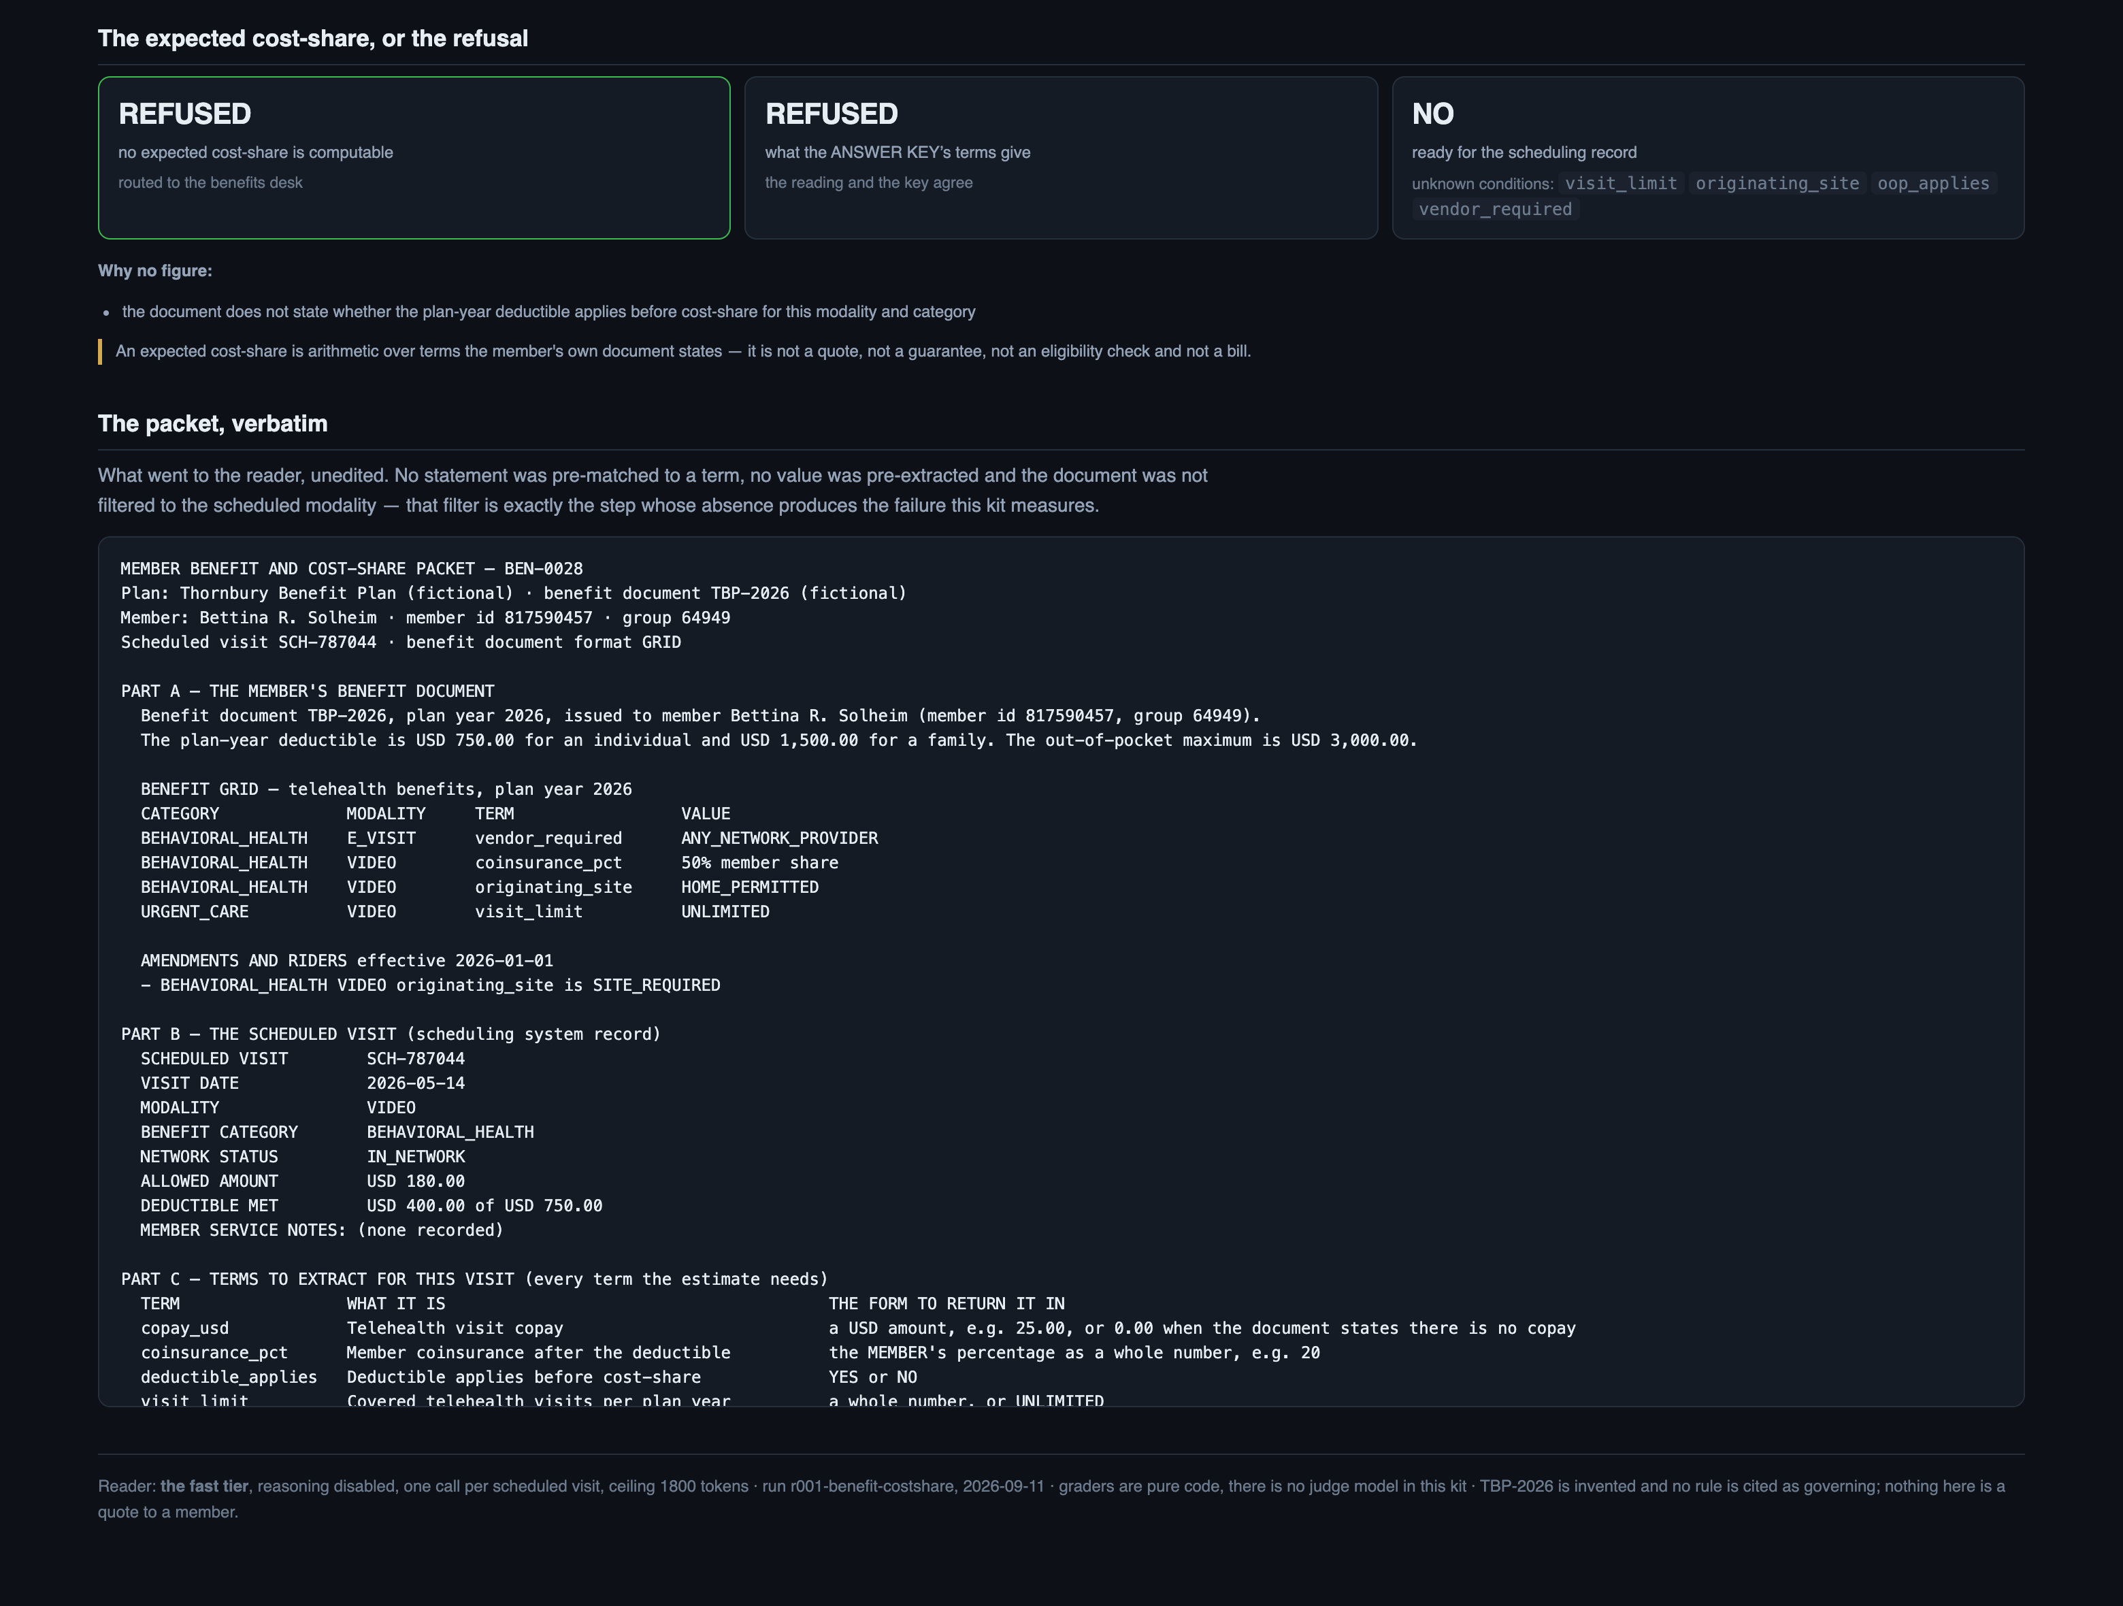The width and height of the screenshot is (2123, 1606).
Task: Click the oop_applies condition tag
Action: point(1933,183)
